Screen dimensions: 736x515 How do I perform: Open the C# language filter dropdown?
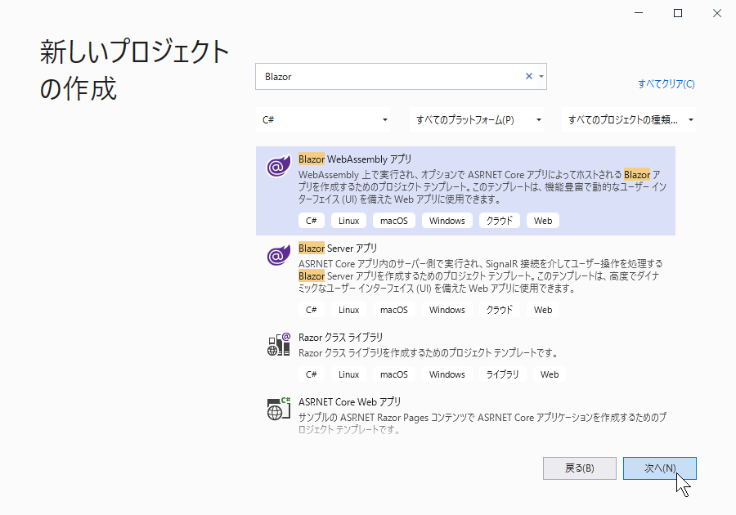pyautogui.click(x=325, y=120)
